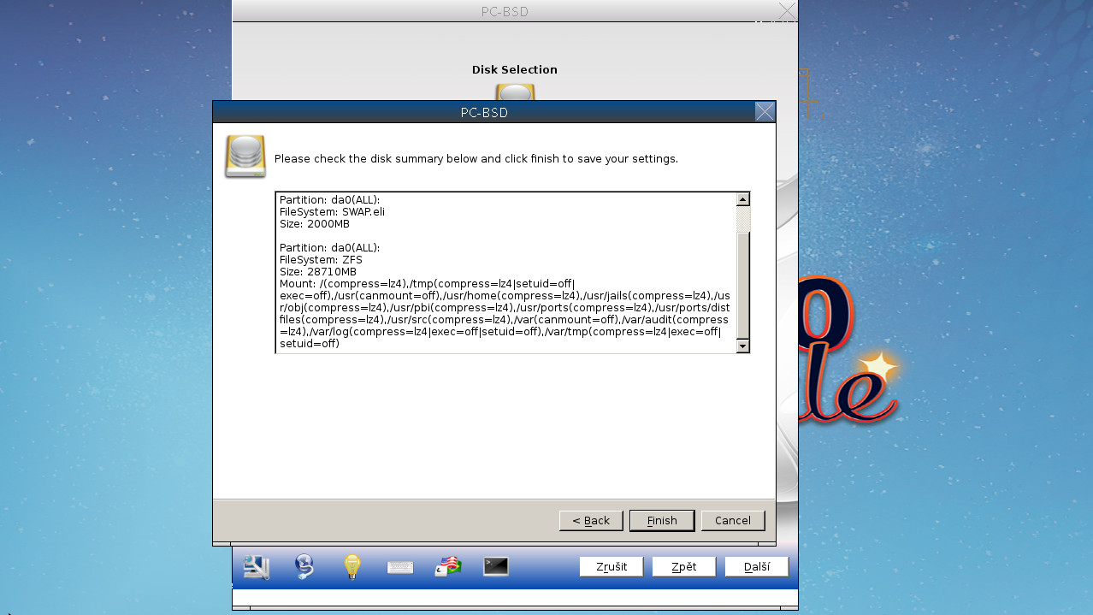
Task: Click the Back button in the summary dialog
Action: tap(591, 520)
